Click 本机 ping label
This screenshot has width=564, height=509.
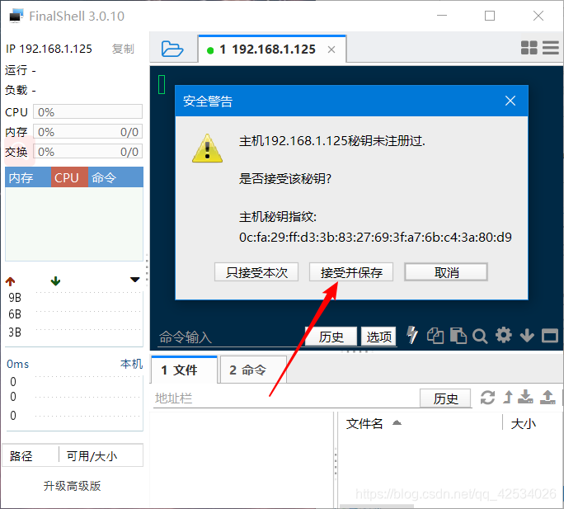click(131, 364)
